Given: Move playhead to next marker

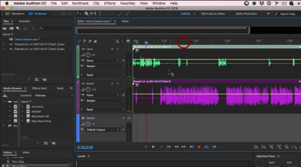Looking at the screenshot, I should pyautogui.click(x=192, y=147).
